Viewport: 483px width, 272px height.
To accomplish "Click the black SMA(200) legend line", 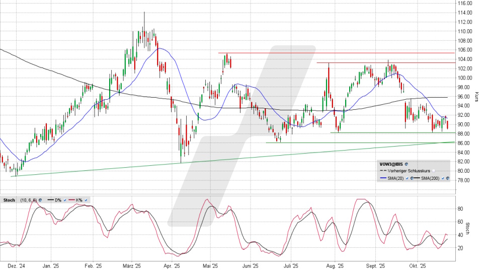I will [417, 178].
